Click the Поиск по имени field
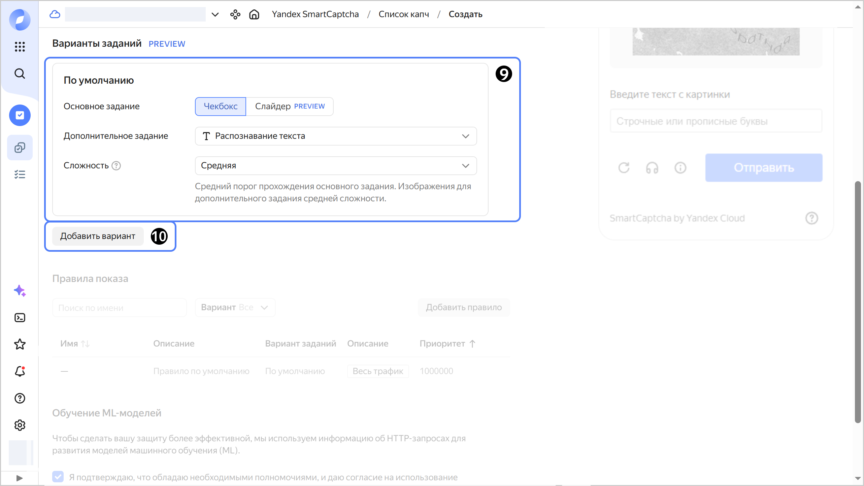The image size is (864, 486). point(119,308)
